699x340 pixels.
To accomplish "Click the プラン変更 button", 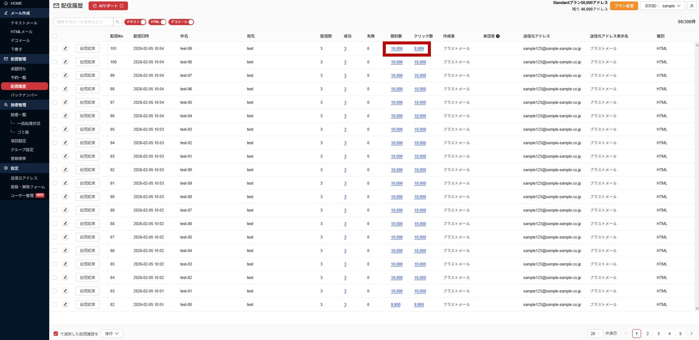I will coord(624,6).
